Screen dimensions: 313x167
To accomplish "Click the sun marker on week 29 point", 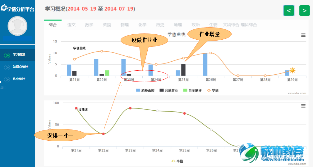I will point(292,70).
